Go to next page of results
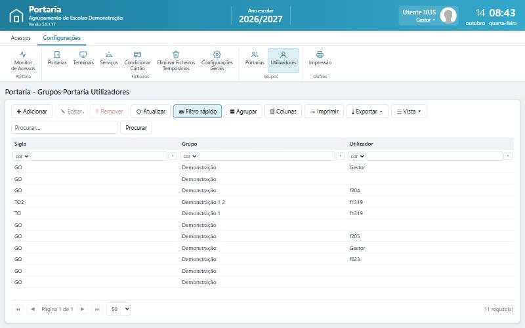The height and width of the screenshot is (328, 525). [83, 309]
